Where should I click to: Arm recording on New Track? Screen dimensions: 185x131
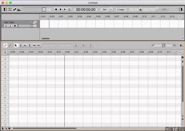pyautogui.click(x=15, y=26)
